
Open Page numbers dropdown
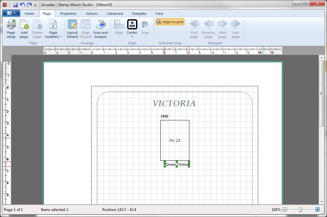point(53,29)
